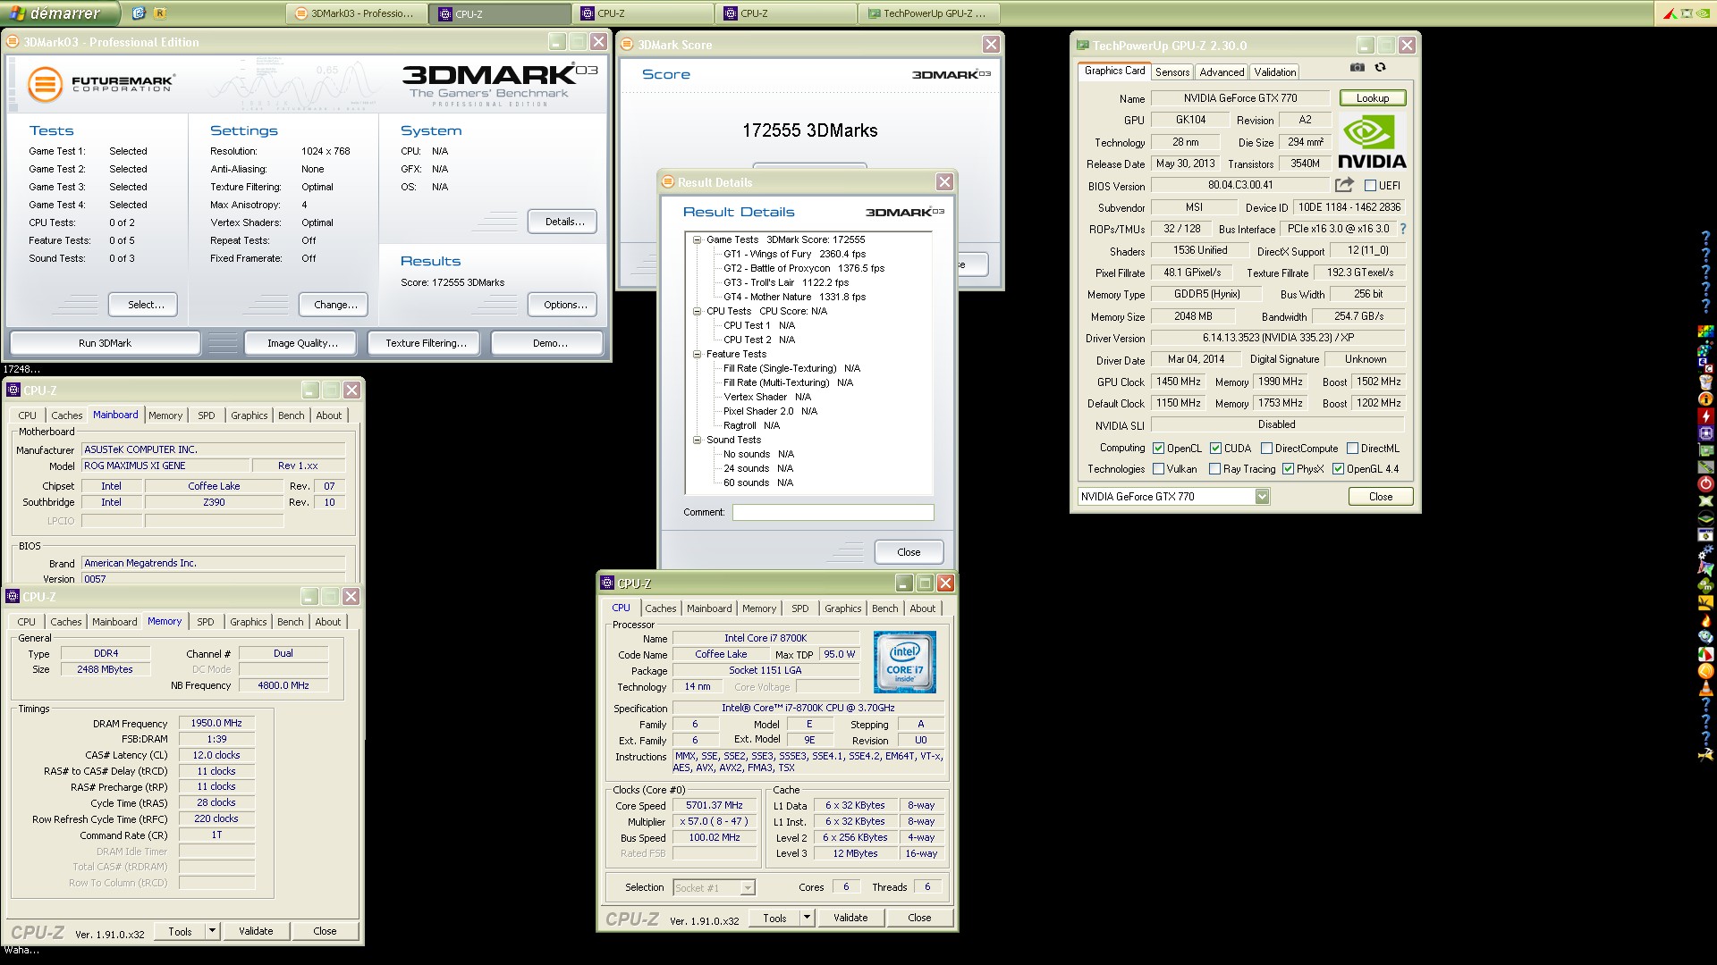Open the GPU selection dropdown in GPU-Z
The height and width of the screenshot is (965, 1717).
click(x=1262, y=497)
